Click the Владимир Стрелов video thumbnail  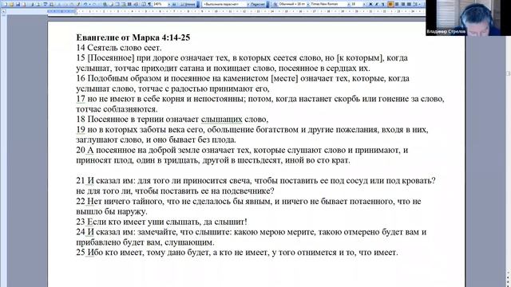coord(468,18)
